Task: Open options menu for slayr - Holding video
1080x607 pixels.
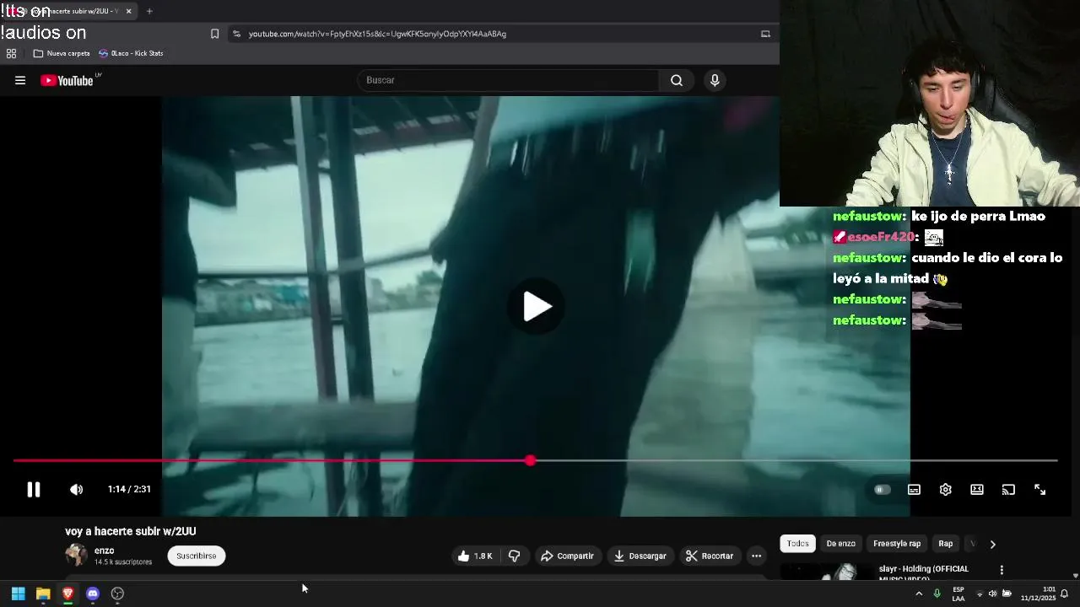Action: [x=1002, y=570]
